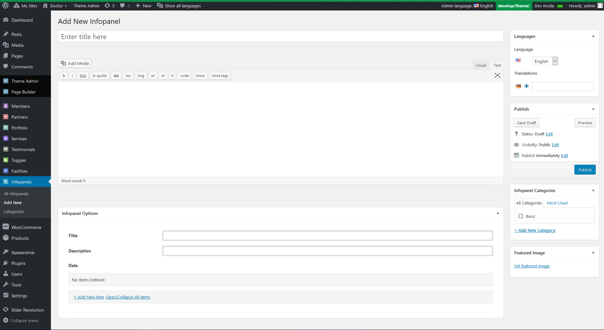Open the updates icon showing 5

pos(109,6)
